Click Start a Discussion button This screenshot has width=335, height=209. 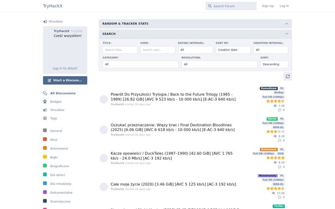pyautogui.click(x=65, y=80)
